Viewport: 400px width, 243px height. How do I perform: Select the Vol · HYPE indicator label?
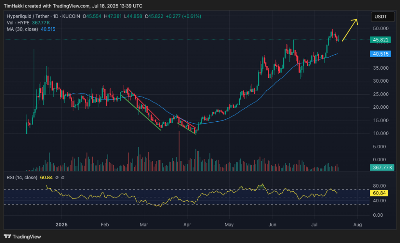pos(18,22)
